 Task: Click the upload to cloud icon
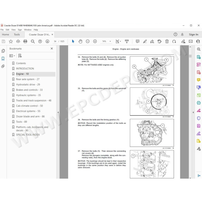[x=18, y=41]
